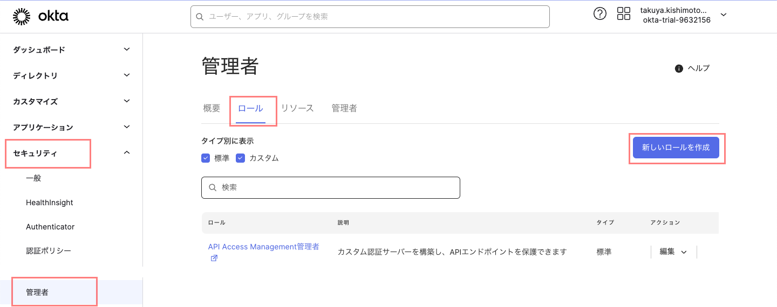Toggle the 標準 checkbox
The height and width of the screenshot is (307, 777).
click(x=206, y=158)
